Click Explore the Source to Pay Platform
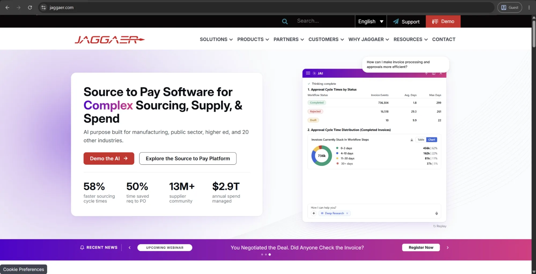Viewport: 536px width, 274px height. coord(188,159)
